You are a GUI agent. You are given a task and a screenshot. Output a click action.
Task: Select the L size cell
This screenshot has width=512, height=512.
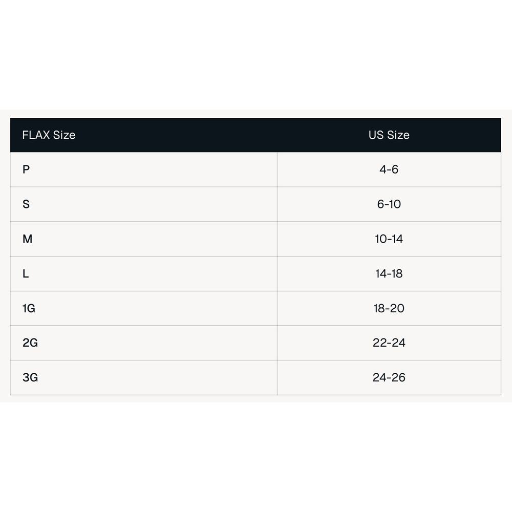pyautogui.click(x=144, y=273)
